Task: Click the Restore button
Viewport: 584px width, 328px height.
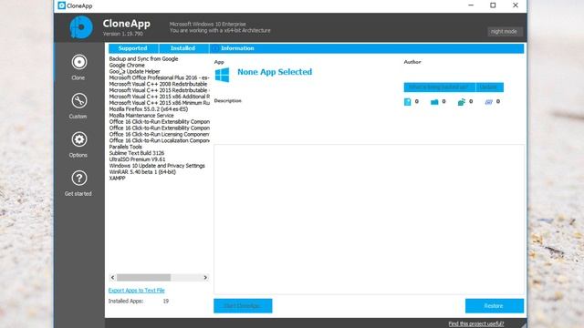Action: tap(495, 306)
